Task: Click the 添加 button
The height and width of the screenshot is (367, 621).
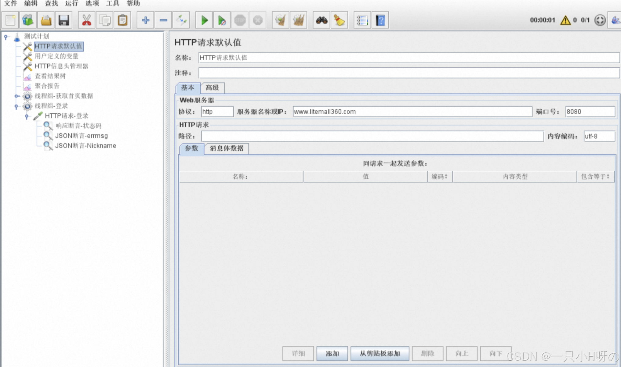Action: pos(332,353)
